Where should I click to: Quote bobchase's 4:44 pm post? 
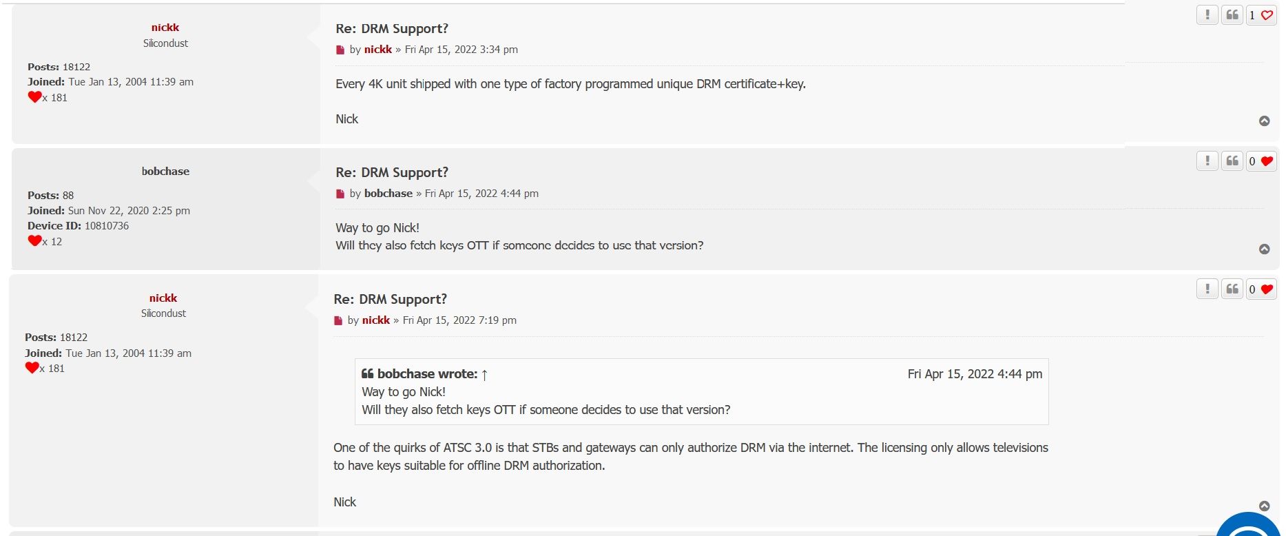tap(1232, 161)
